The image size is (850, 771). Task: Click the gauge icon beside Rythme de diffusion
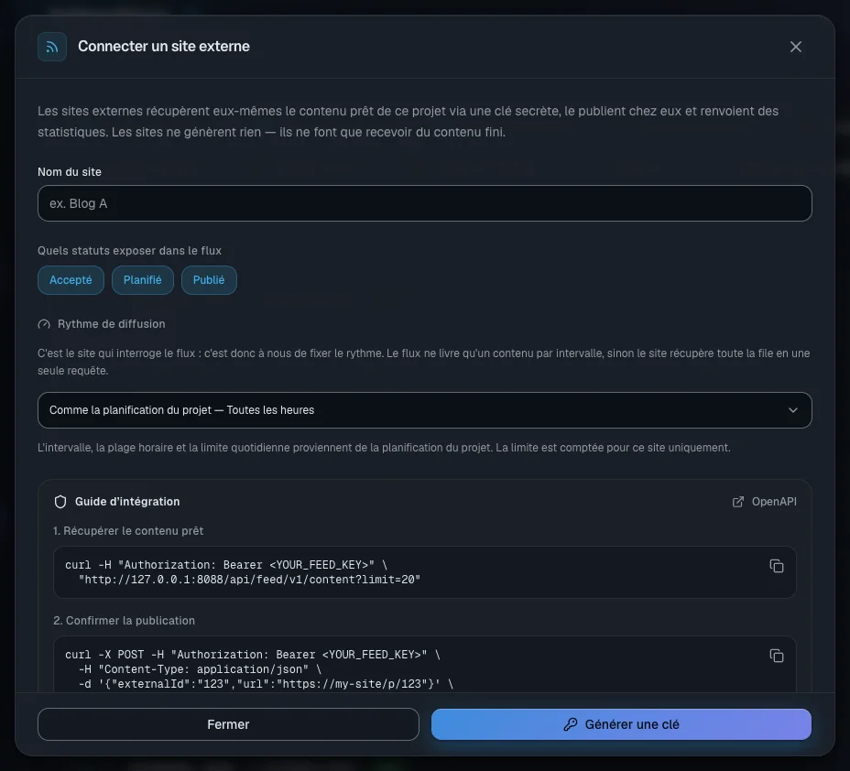(44, 324)
